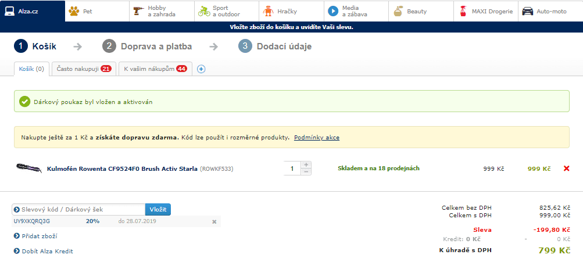Select the Košík (0) tab
Screen dimensions: 583x269
pos(31,69)
